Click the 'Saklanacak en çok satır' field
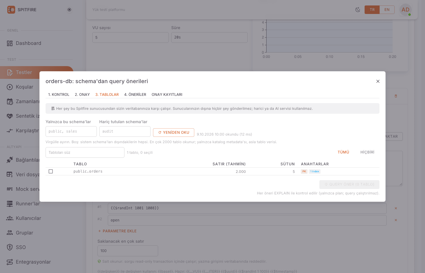The height and width of the screenshot is (273, 425). coord(128,251)
